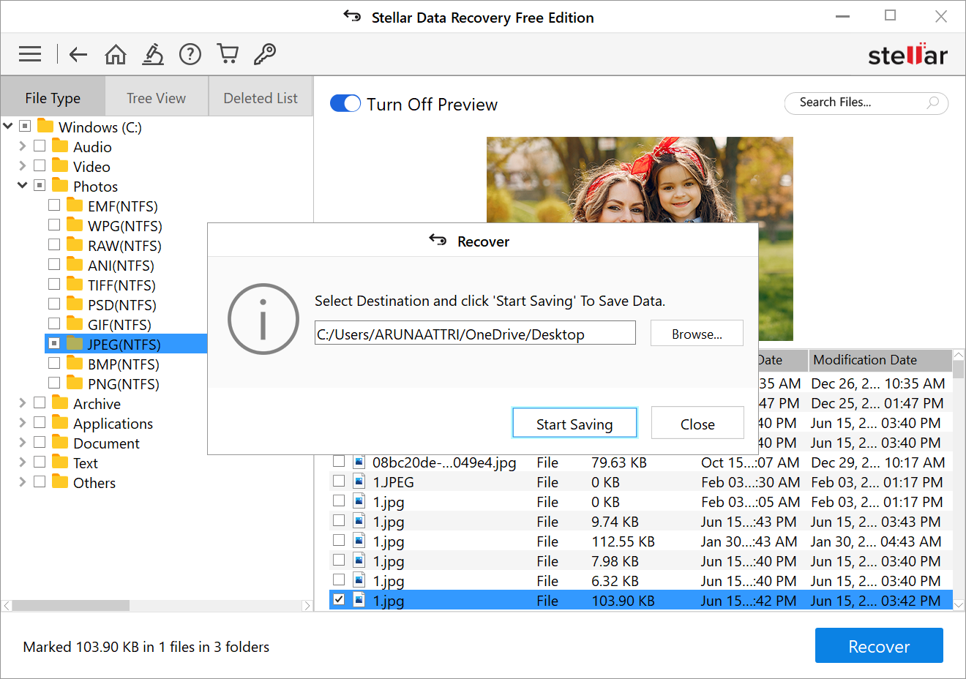Expand the Archive tree node

click(22, 402)
